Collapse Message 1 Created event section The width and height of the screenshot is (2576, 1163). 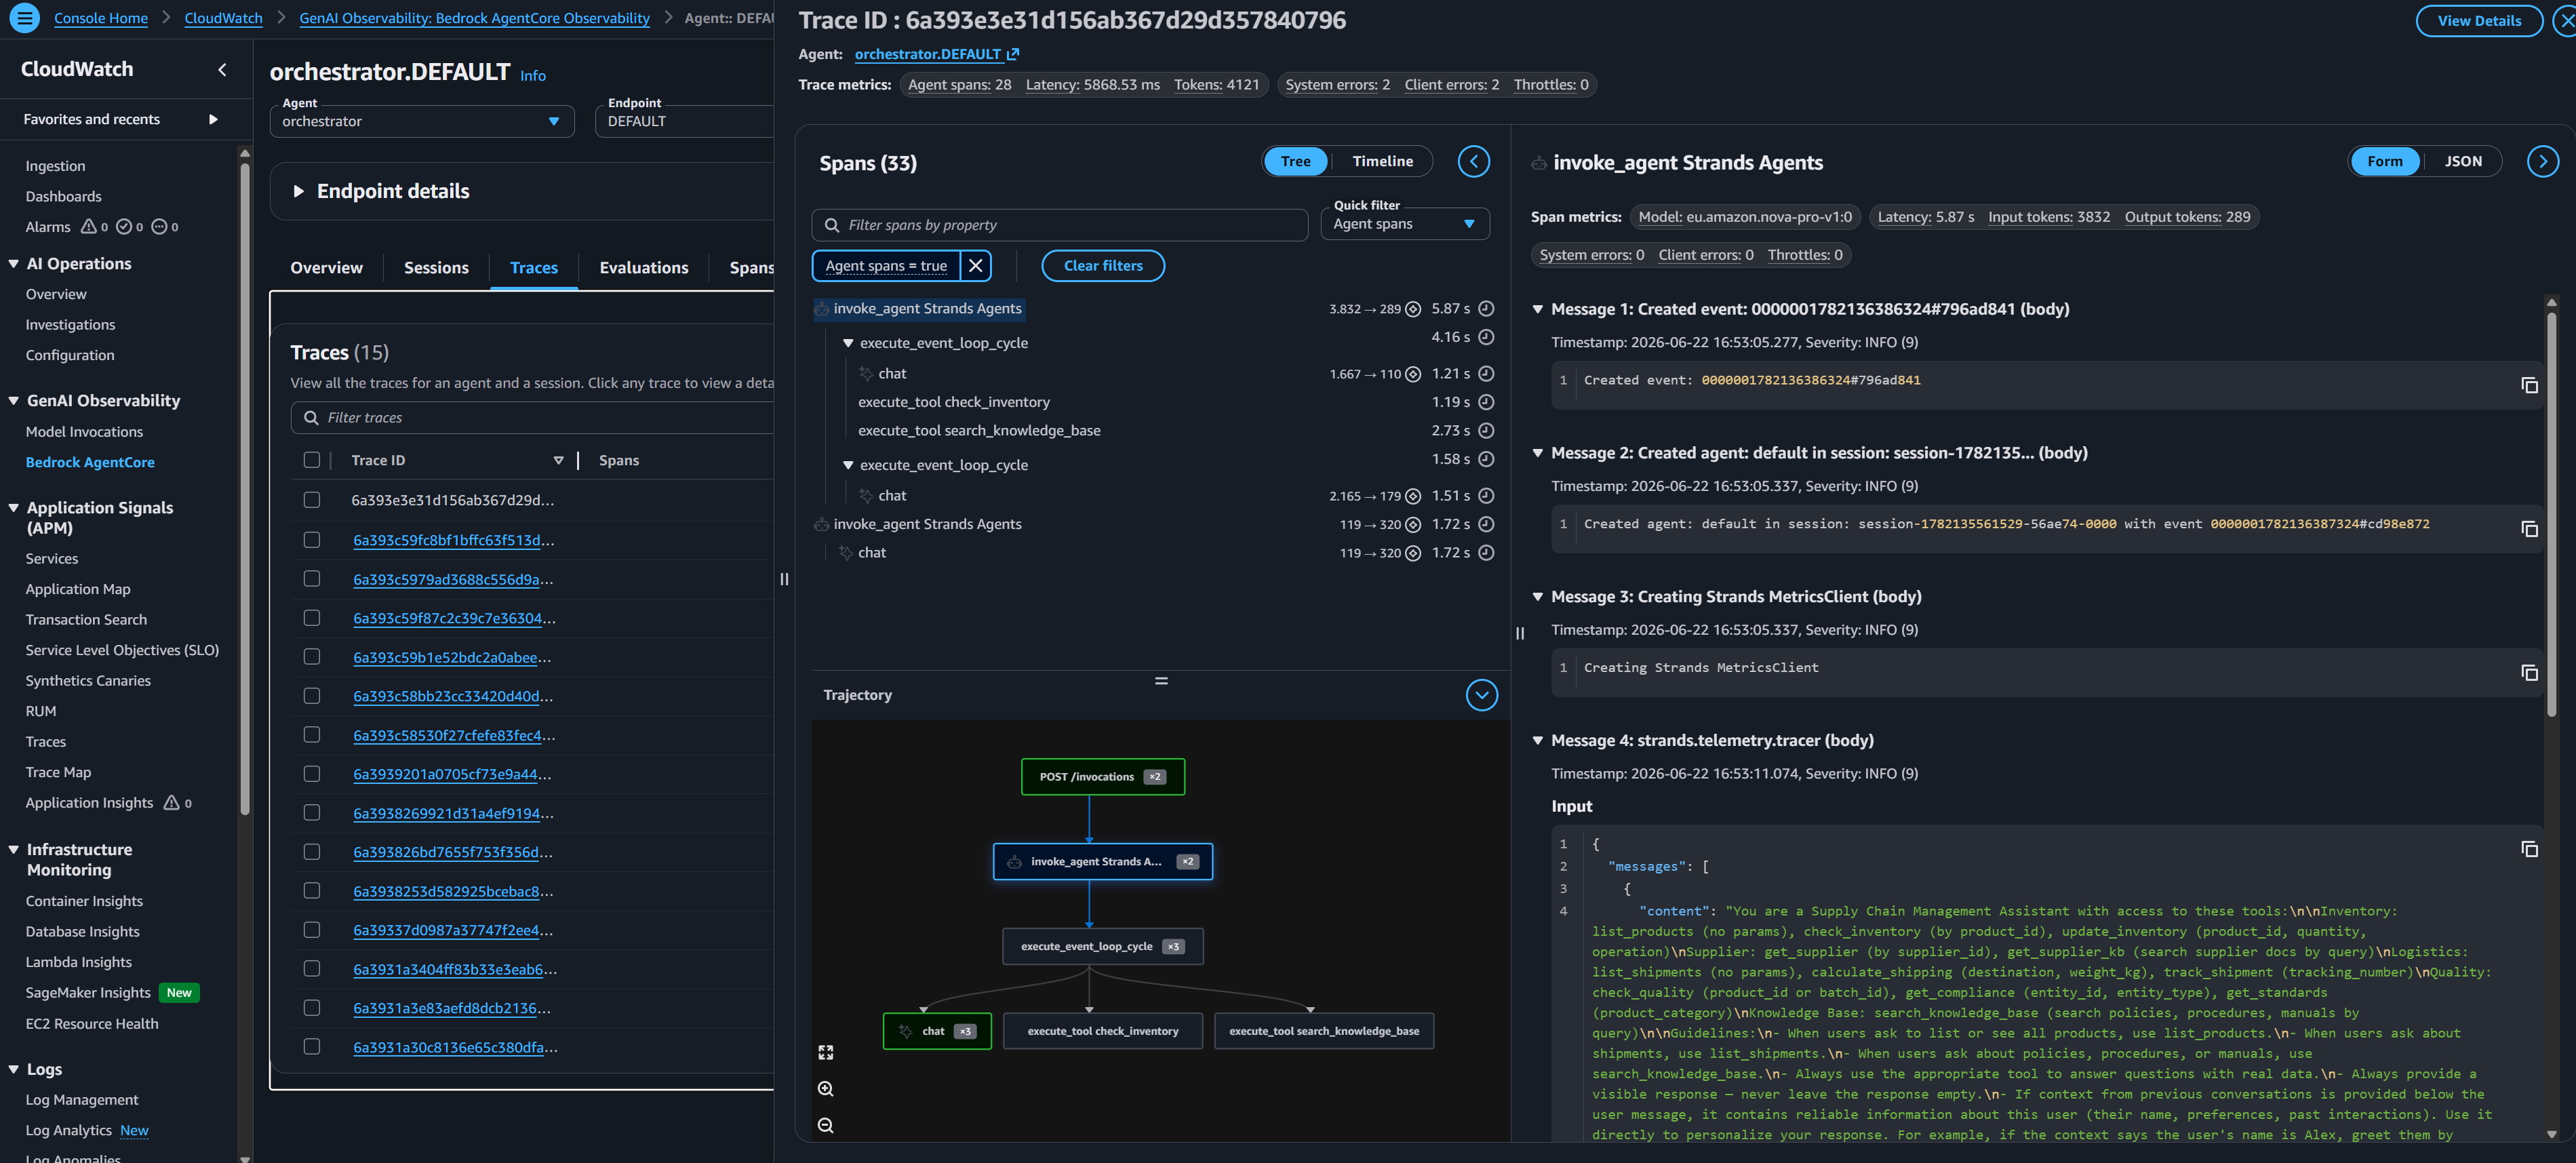pos(1538,310)
